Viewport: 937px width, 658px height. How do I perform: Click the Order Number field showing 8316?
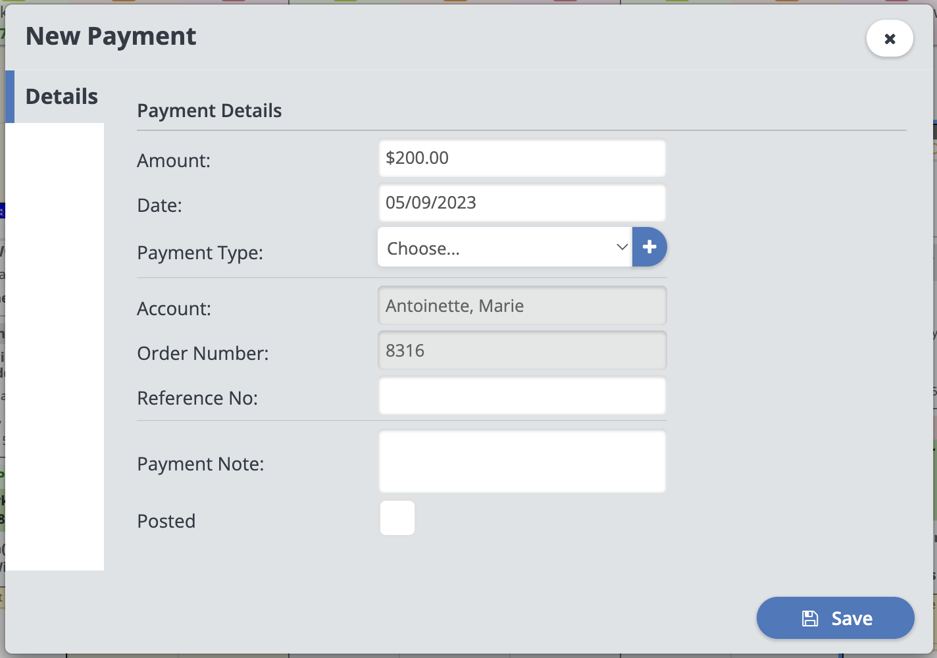(x=522, y=351)
